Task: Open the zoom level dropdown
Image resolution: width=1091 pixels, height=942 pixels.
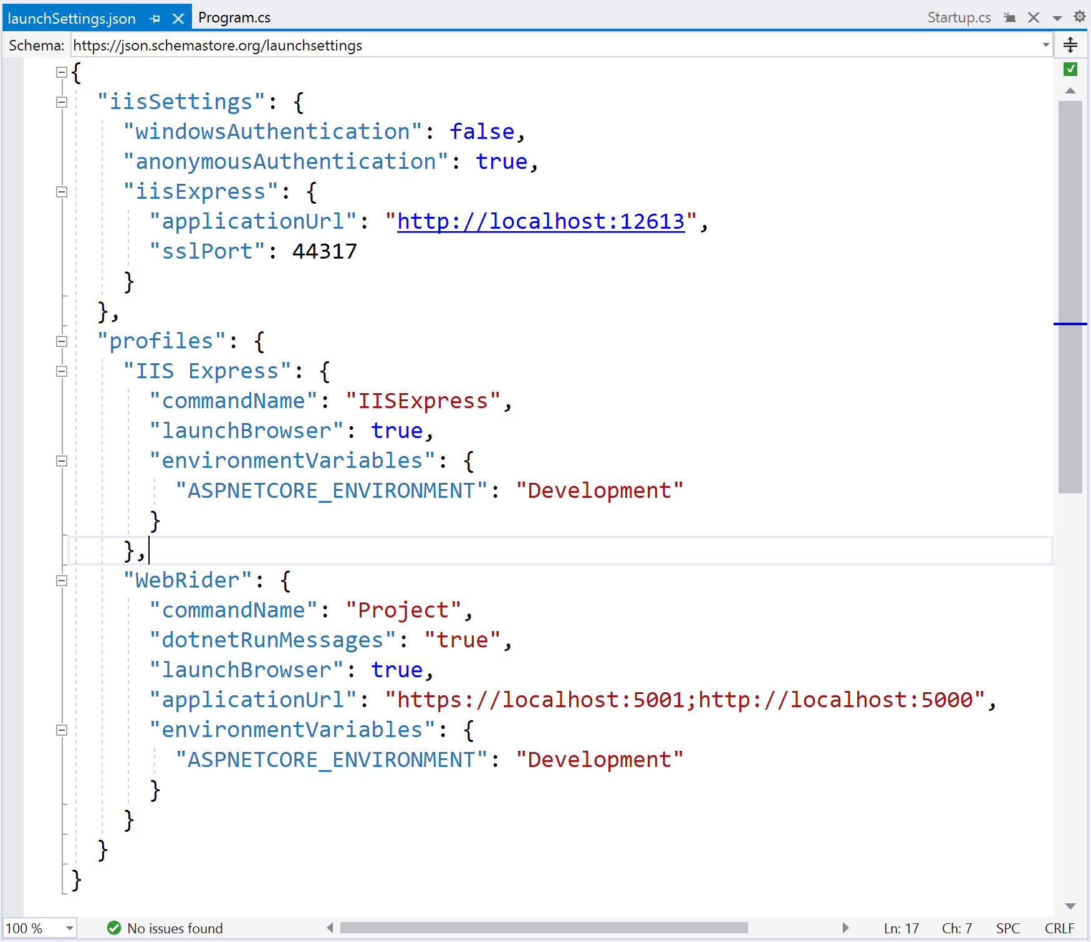Action: (69, 928)
